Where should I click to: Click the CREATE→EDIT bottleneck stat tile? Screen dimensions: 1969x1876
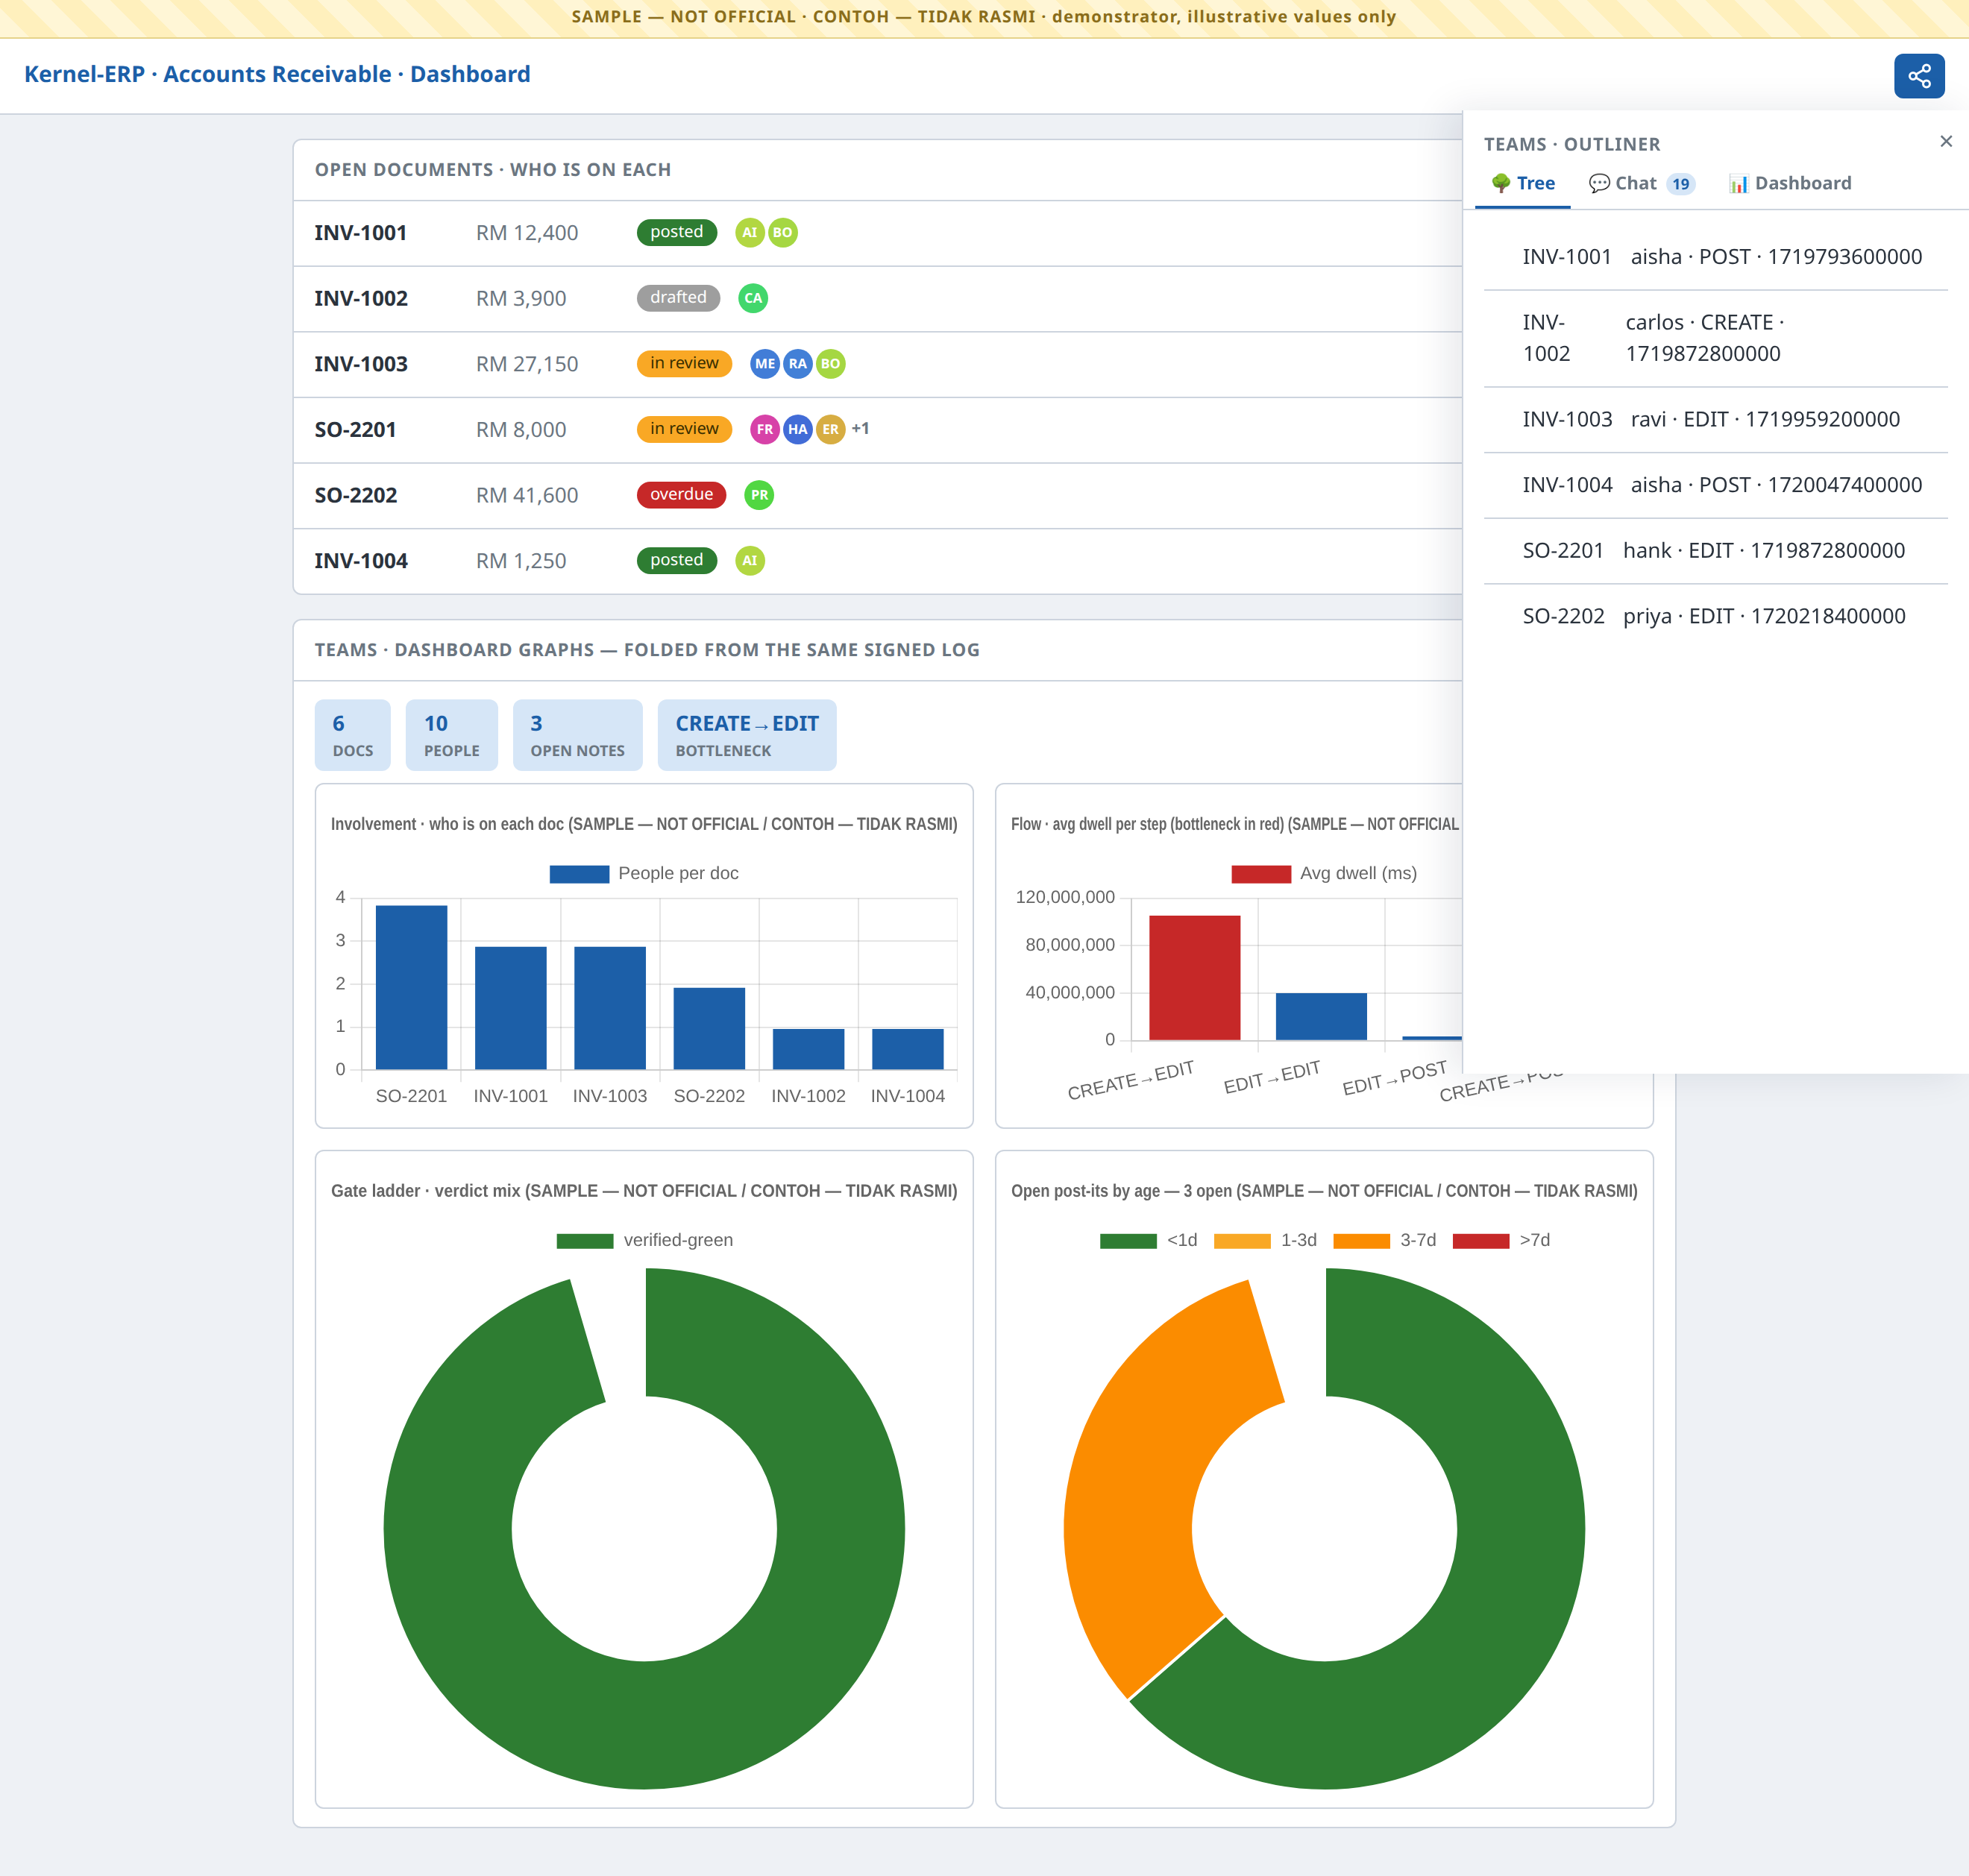pyautogui.click(x=747, y=735)
